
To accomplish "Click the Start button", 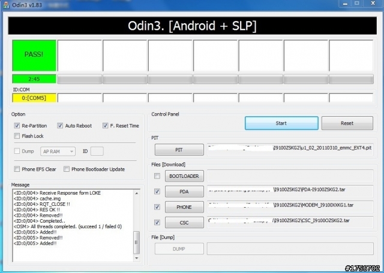I will pyautogui.click(x=281, y=123).
